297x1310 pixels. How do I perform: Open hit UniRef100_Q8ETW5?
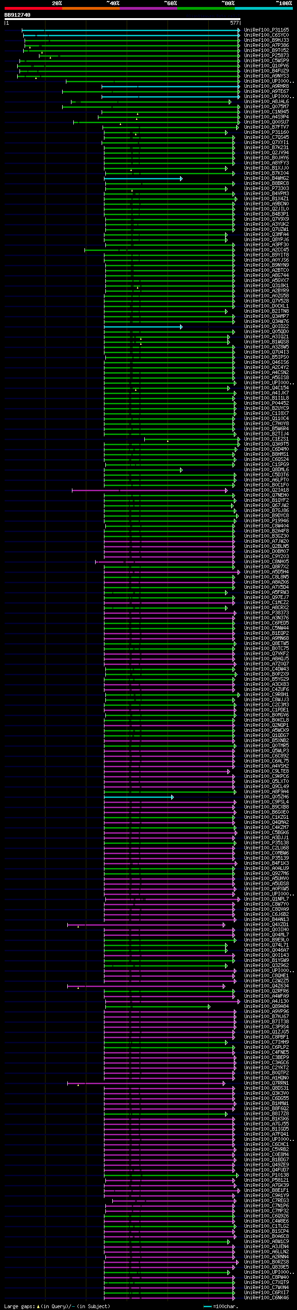coord(266,644)
